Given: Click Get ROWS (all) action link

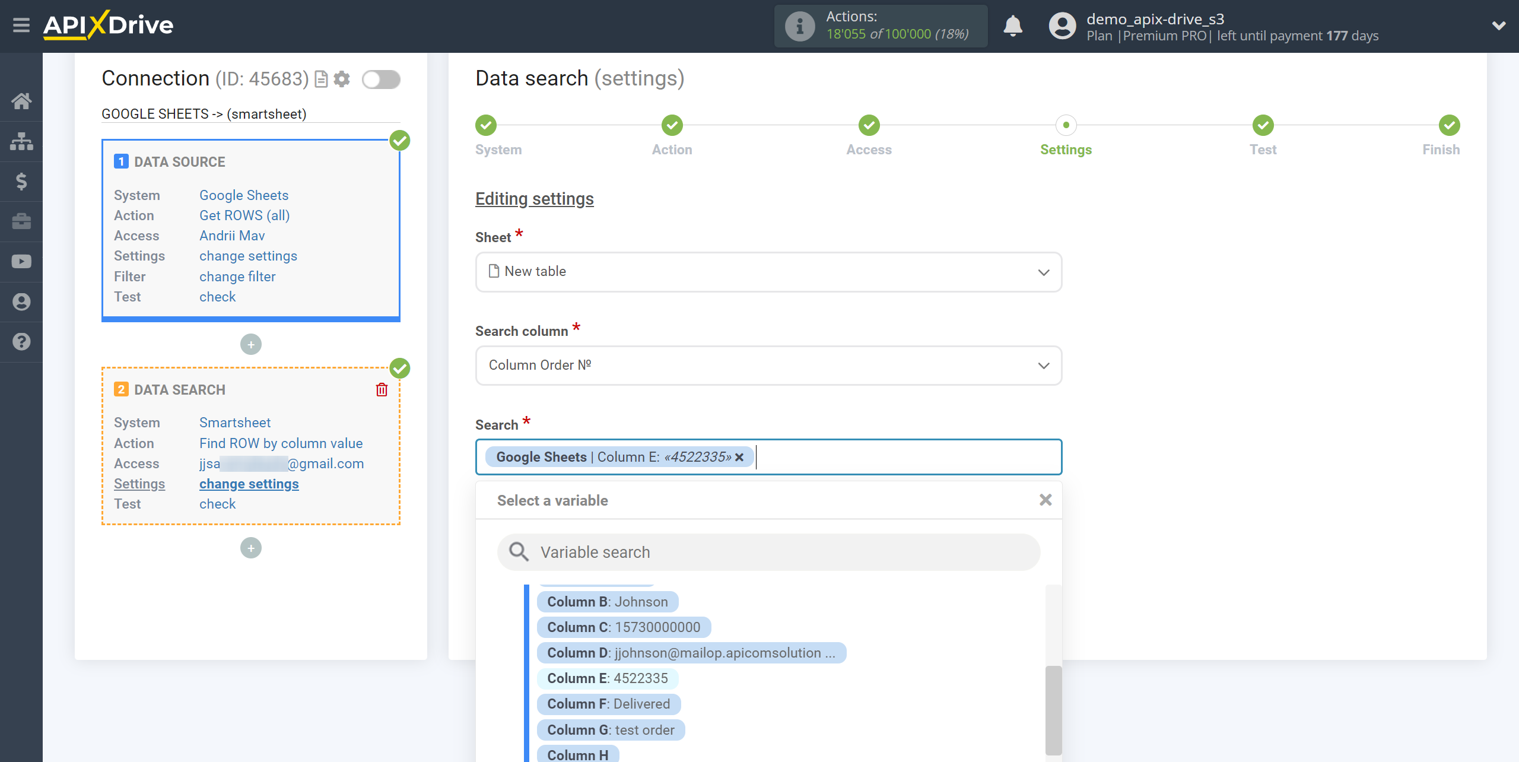Looking at the screenshot, I should pyautogui.click(x=244, y=215).
